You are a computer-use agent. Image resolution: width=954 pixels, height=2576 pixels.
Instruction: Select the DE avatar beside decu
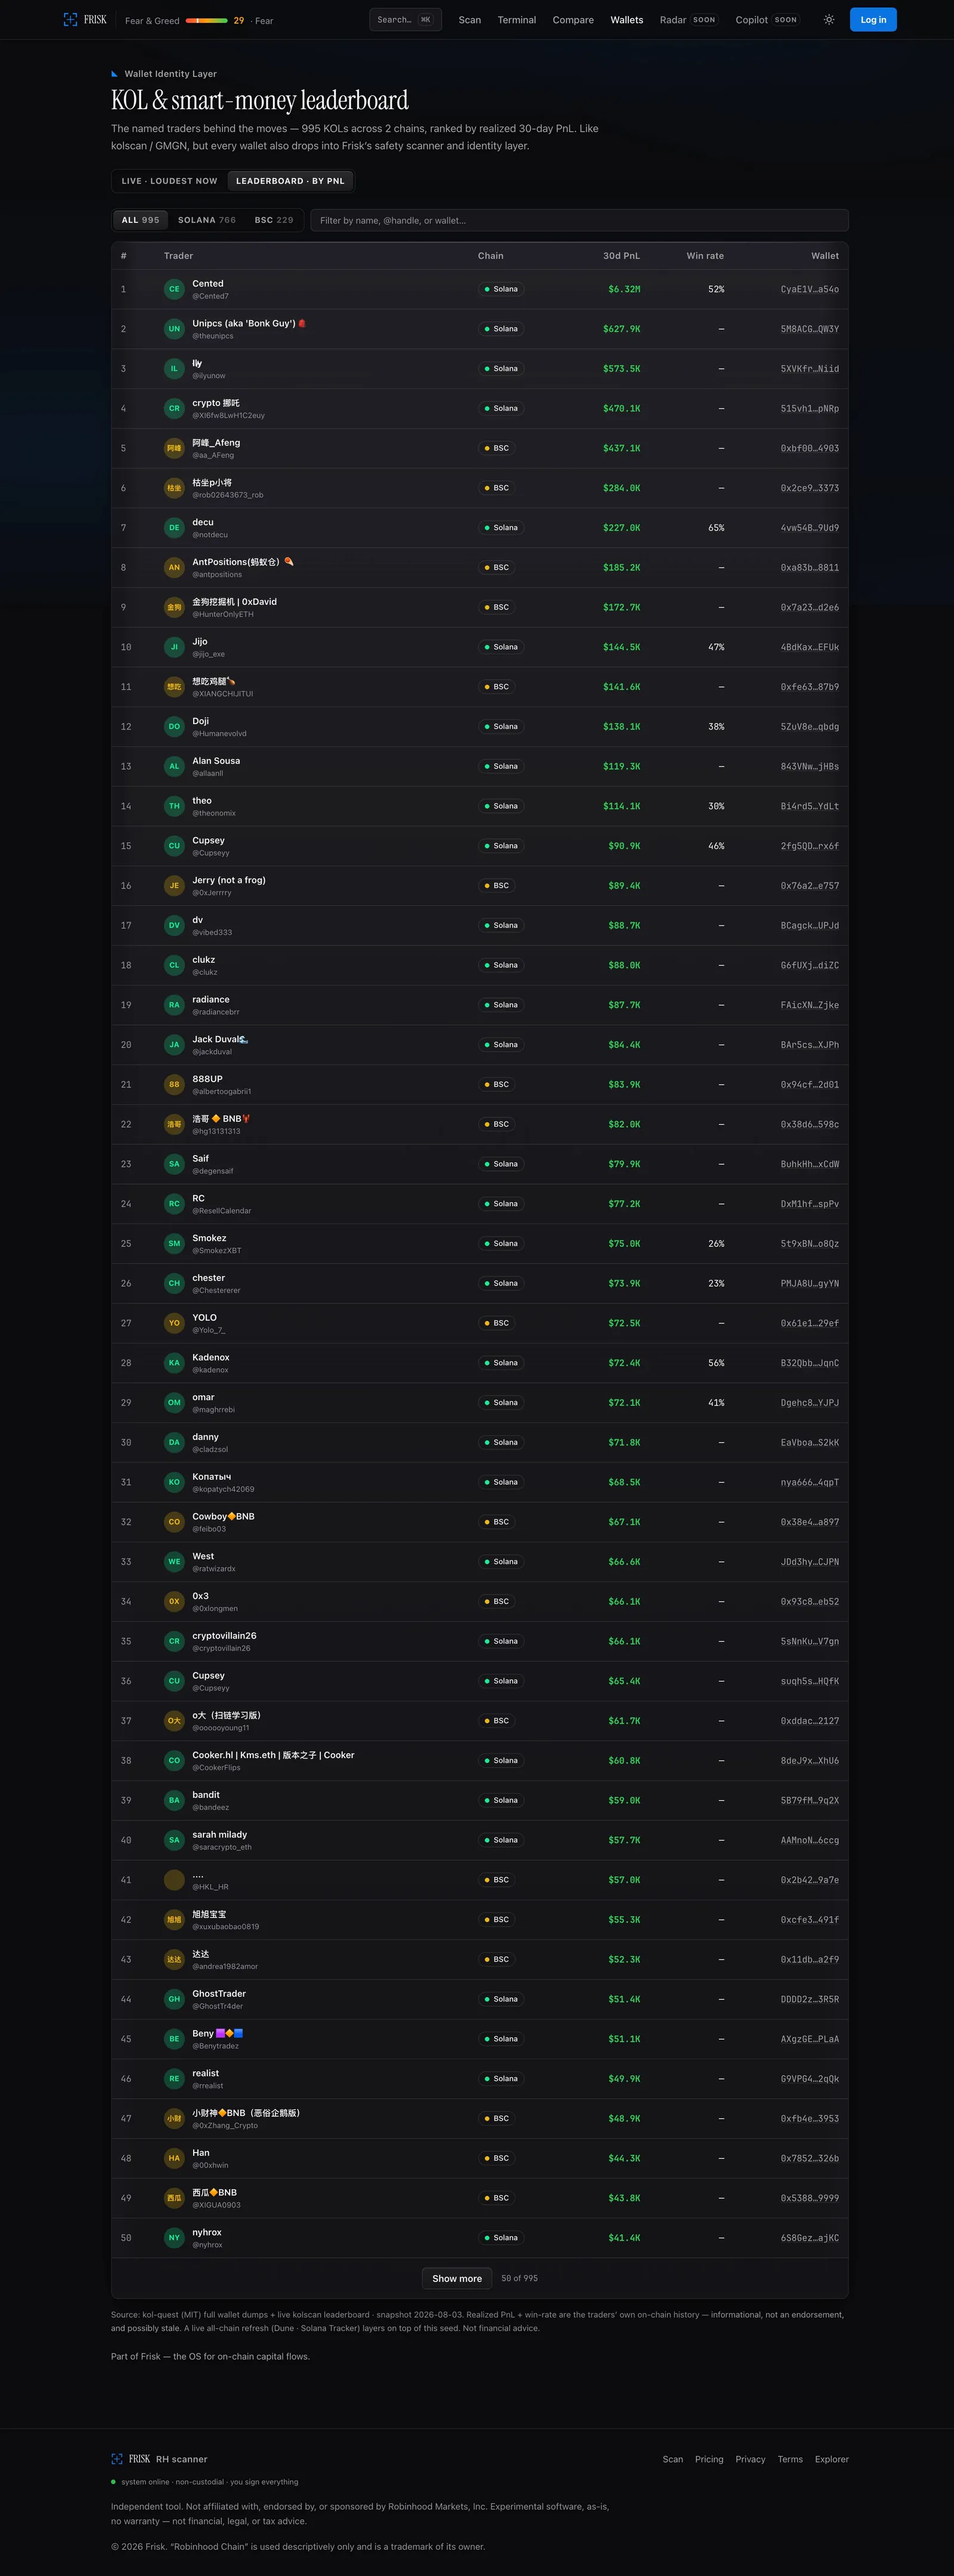click(174, 528)
